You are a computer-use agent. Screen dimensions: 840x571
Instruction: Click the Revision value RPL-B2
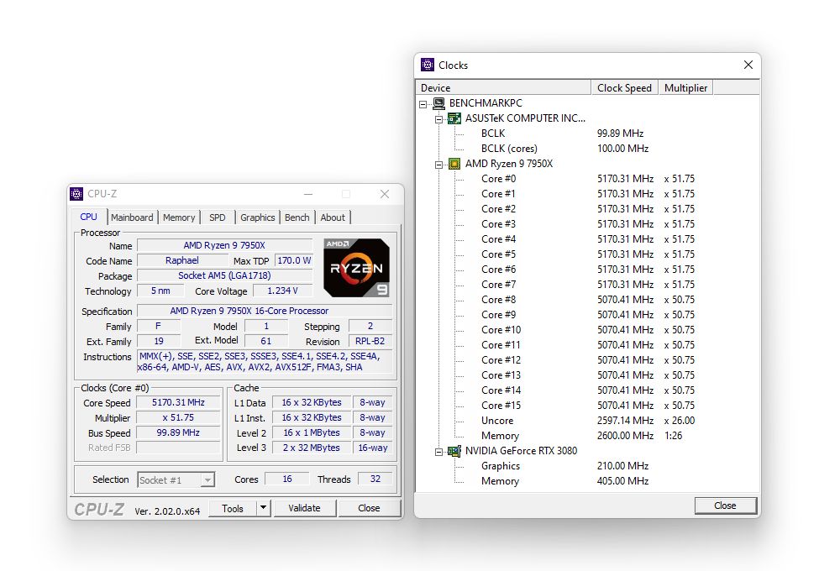pos(370,341)
